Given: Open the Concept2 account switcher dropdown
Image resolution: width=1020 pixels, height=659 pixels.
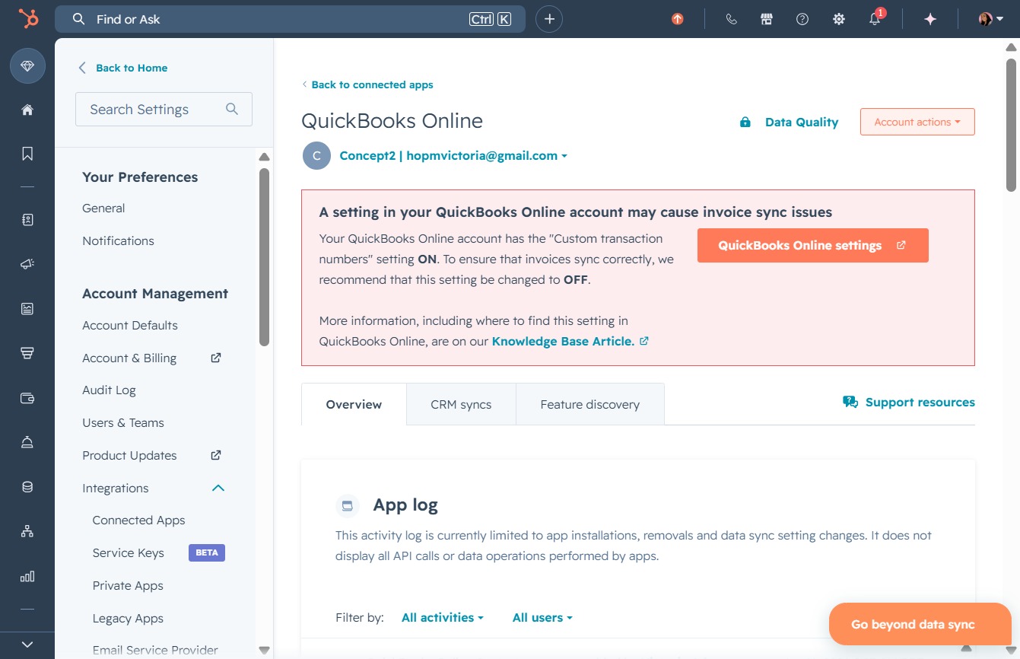Looking at the screenshot, I should tap(453, 156).
